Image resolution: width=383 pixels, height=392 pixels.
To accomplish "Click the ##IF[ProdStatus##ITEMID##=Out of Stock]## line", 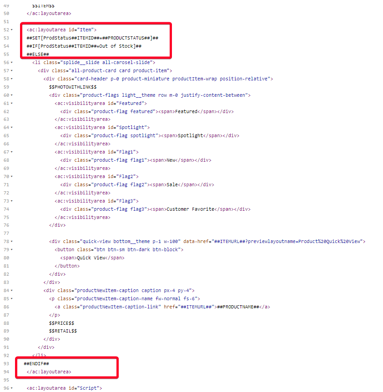I will pyautogui.click(x=84, y=46).
